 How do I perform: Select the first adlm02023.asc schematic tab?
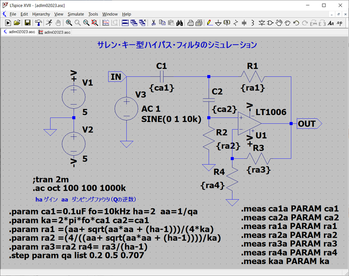19,32
